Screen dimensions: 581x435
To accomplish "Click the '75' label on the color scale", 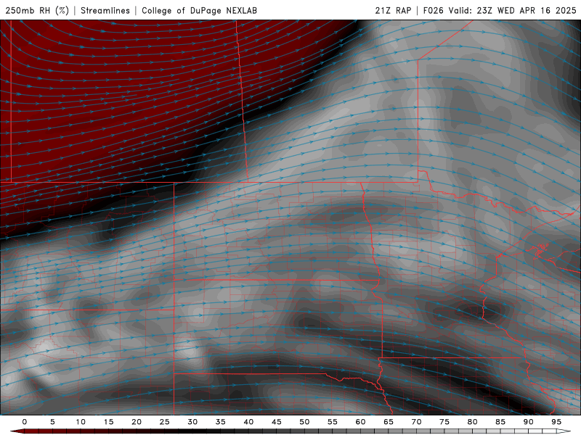I will 444,422.
